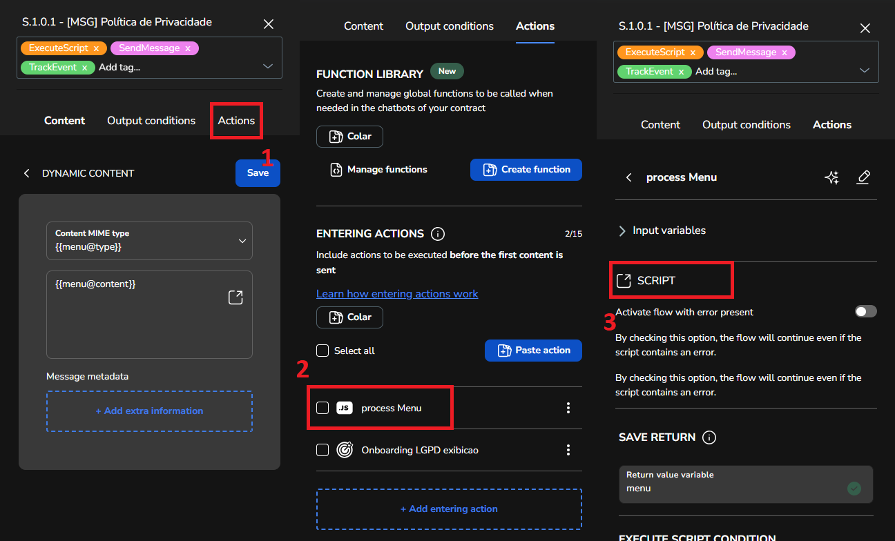Remove the ExecuteScript tag in left panel
This screenshot has width=895, height=541.
click(x=97, y=48)
